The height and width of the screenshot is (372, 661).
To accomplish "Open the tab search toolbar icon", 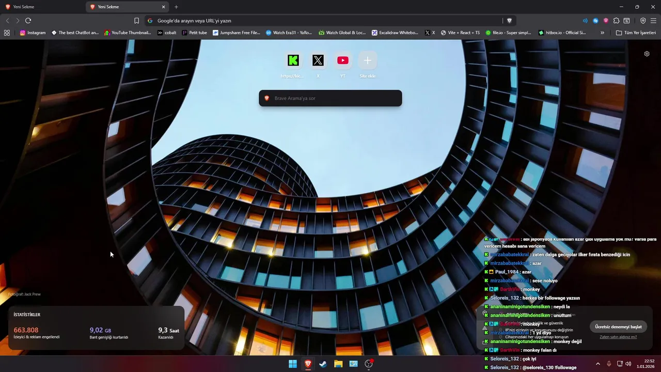I will 626,21.
